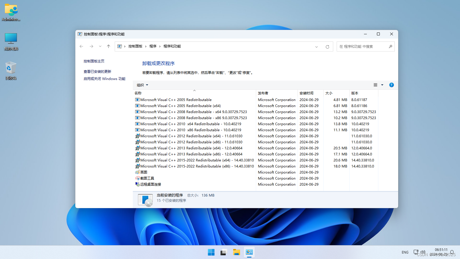Image resolution: width=460 pixels, height=259 pixels.
Task: Click size 4.81 MB cell
Action: click(x=340, y=100)
